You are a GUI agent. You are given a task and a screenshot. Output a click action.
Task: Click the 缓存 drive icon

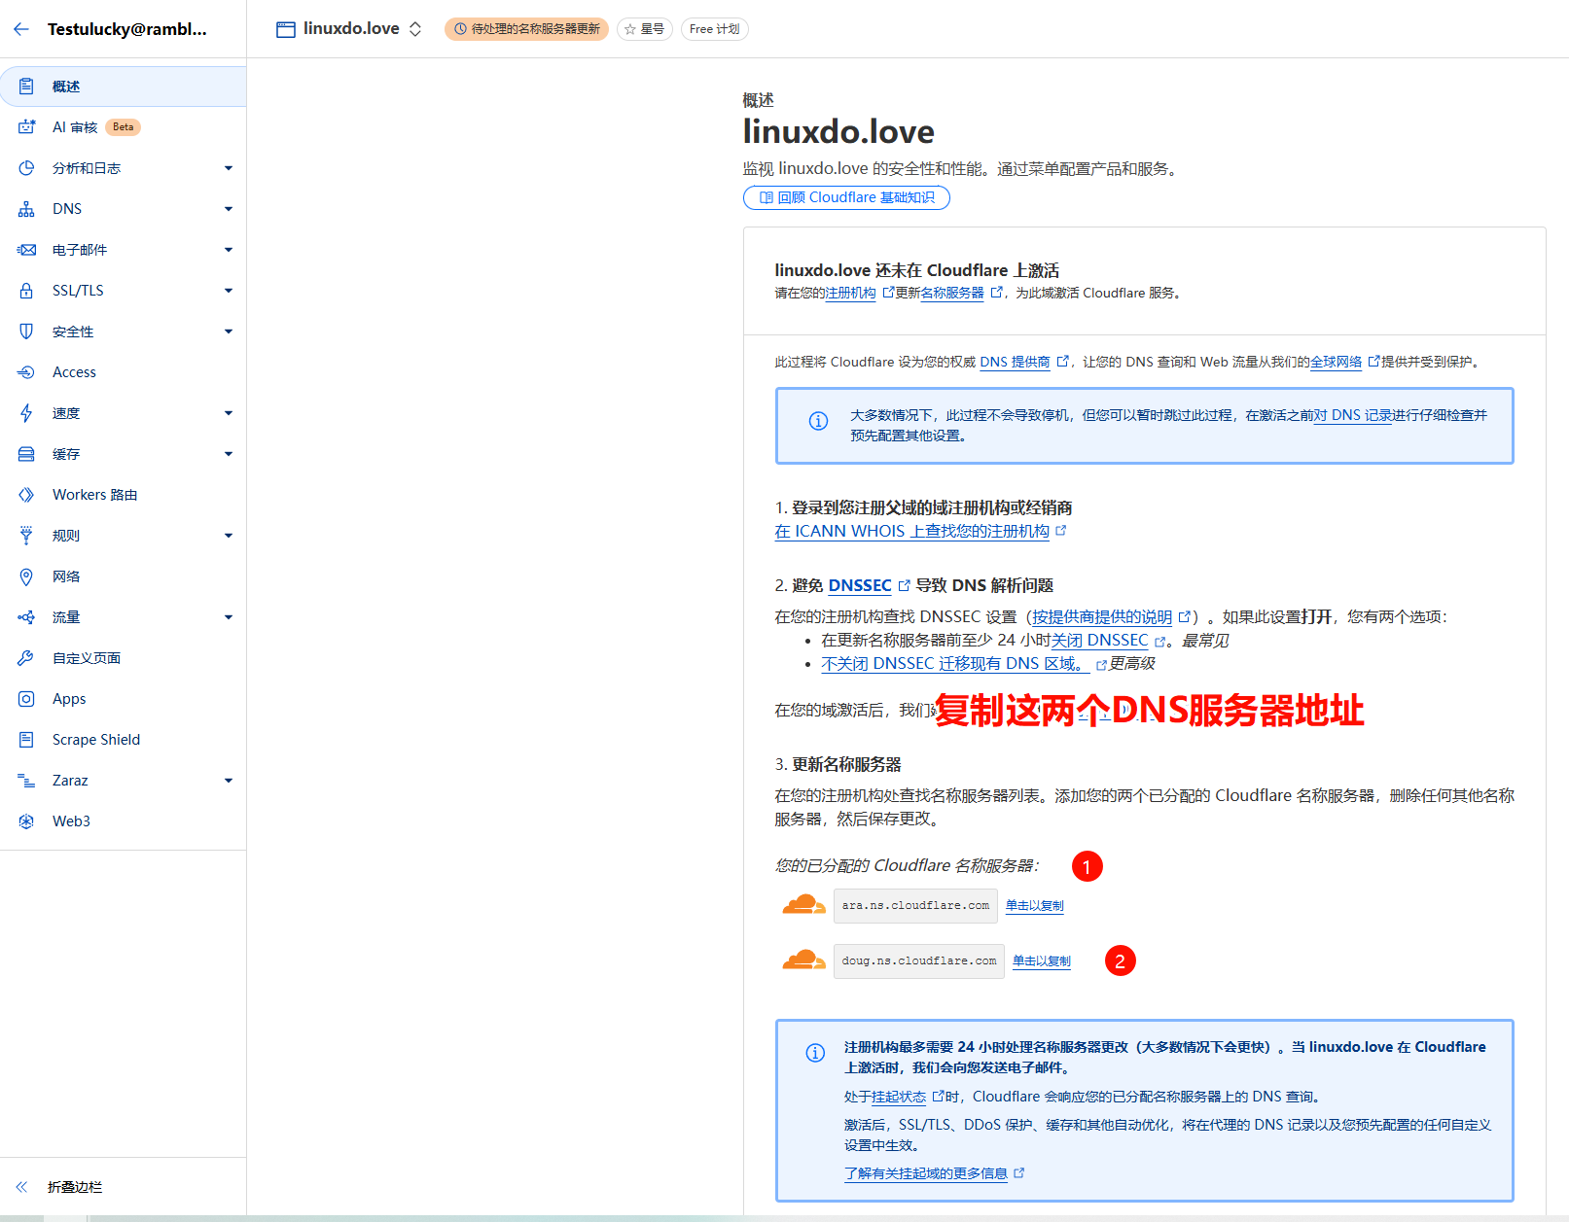tap(26, 454)
